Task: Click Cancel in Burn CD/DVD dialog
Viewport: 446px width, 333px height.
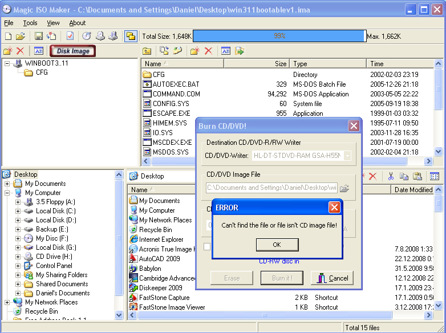Action: coord(332,278)
